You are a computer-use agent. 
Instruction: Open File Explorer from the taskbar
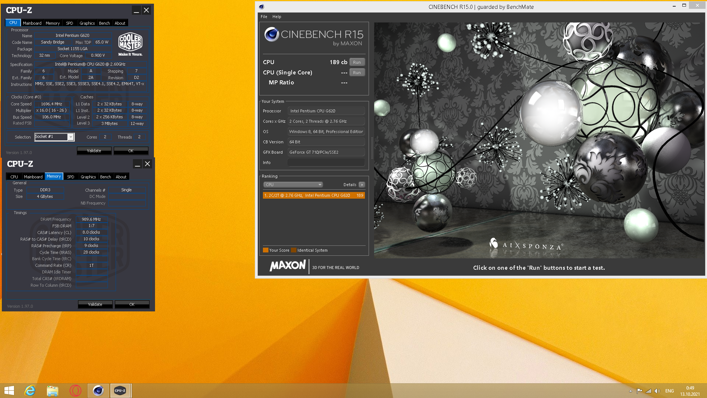click(53, 391)
